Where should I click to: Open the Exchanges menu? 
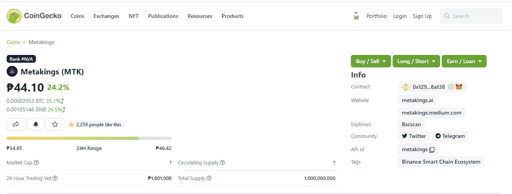106,16
